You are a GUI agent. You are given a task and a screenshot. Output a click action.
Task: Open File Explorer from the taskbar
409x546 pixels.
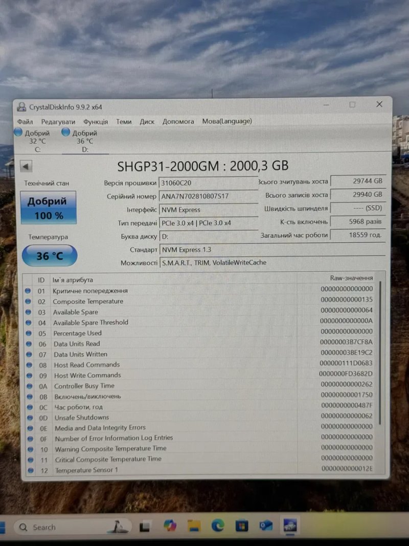pos(194,526)
